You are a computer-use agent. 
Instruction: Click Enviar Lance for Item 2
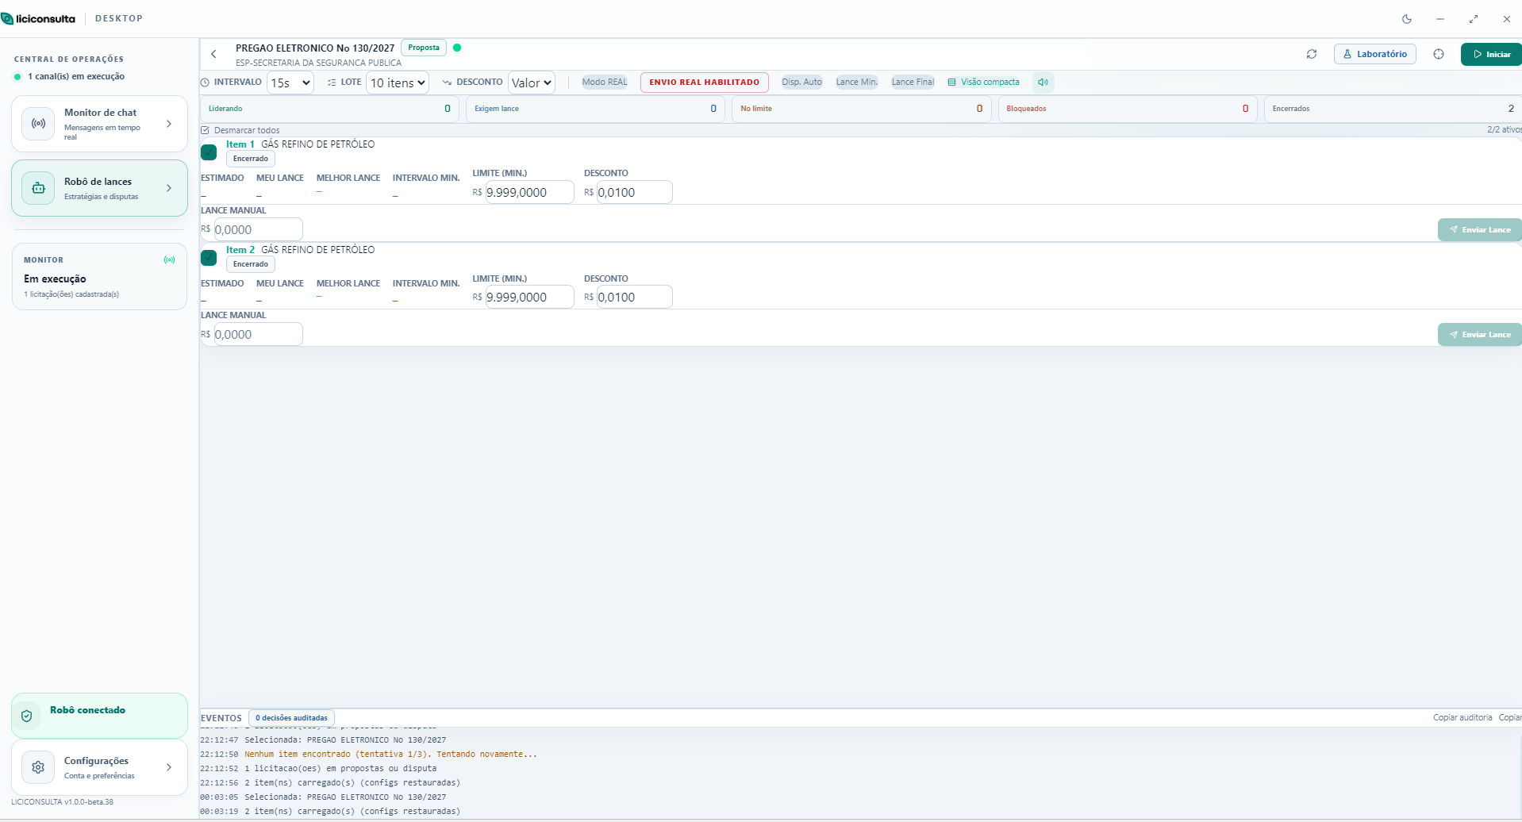coord(1480,335)
